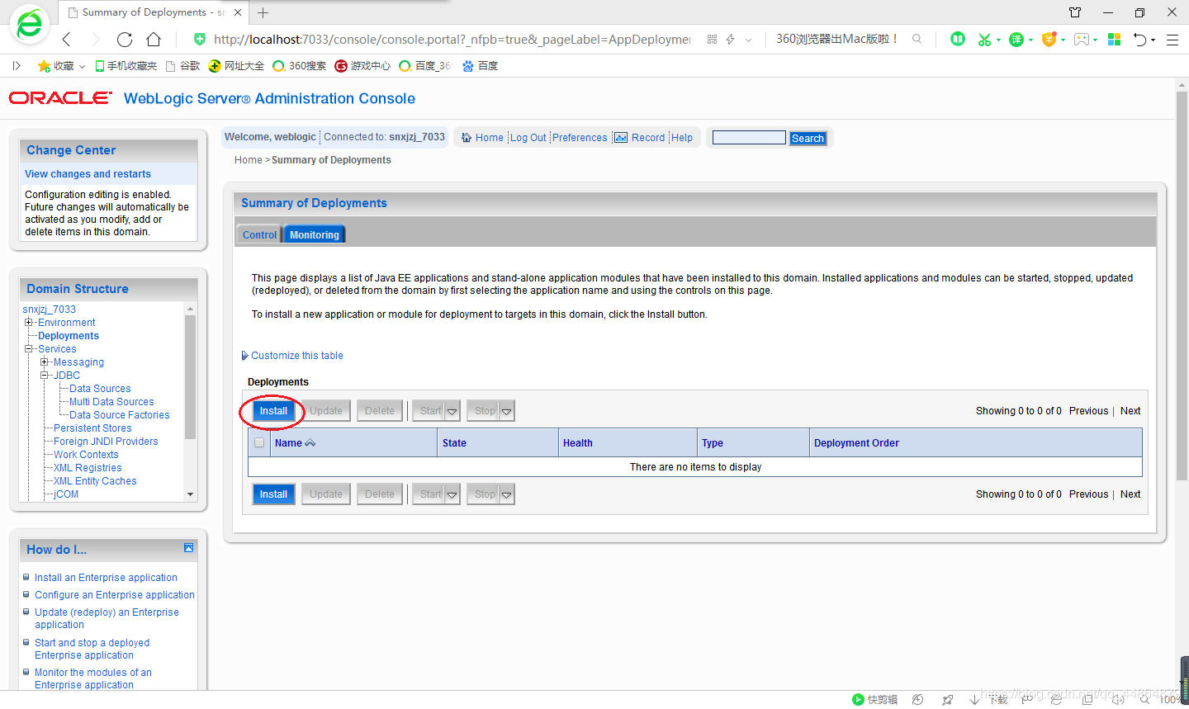Click the Home icon link in console toolbar

(482, 138)
